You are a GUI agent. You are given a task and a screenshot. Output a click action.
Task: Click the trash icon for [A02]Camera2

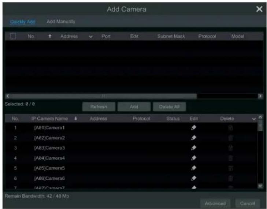230,138
